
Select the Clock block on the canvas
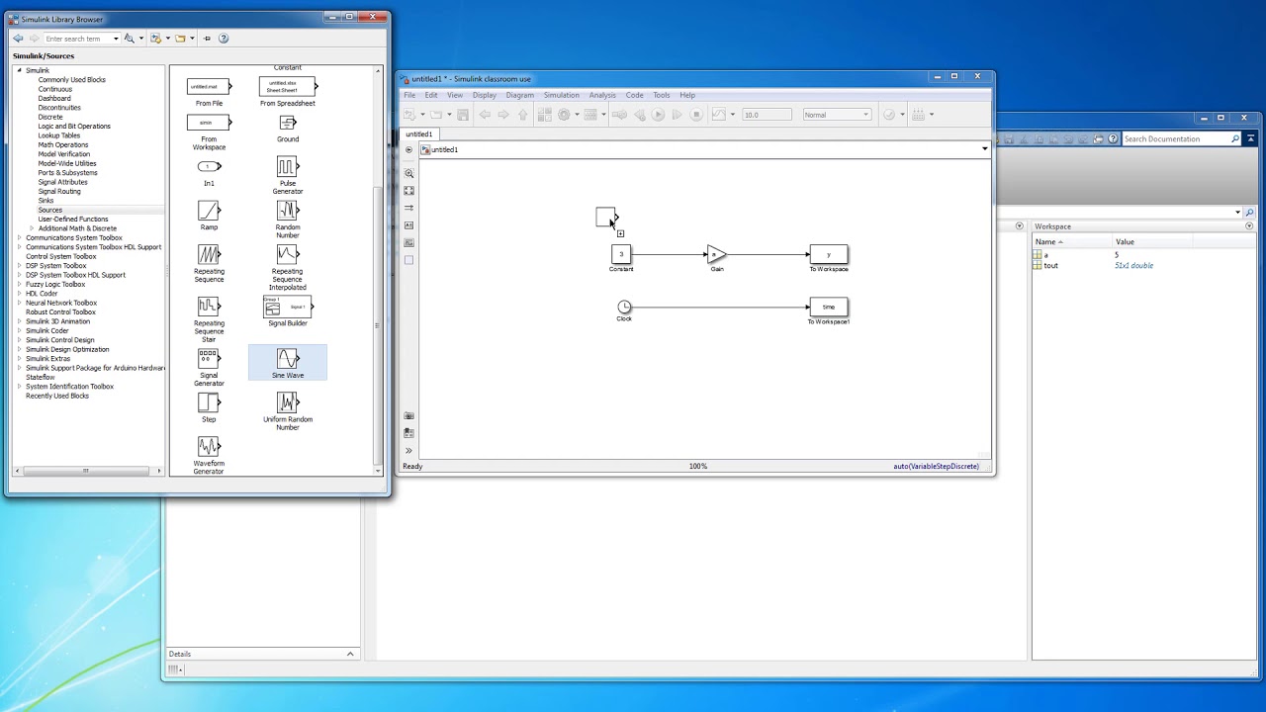624,307
